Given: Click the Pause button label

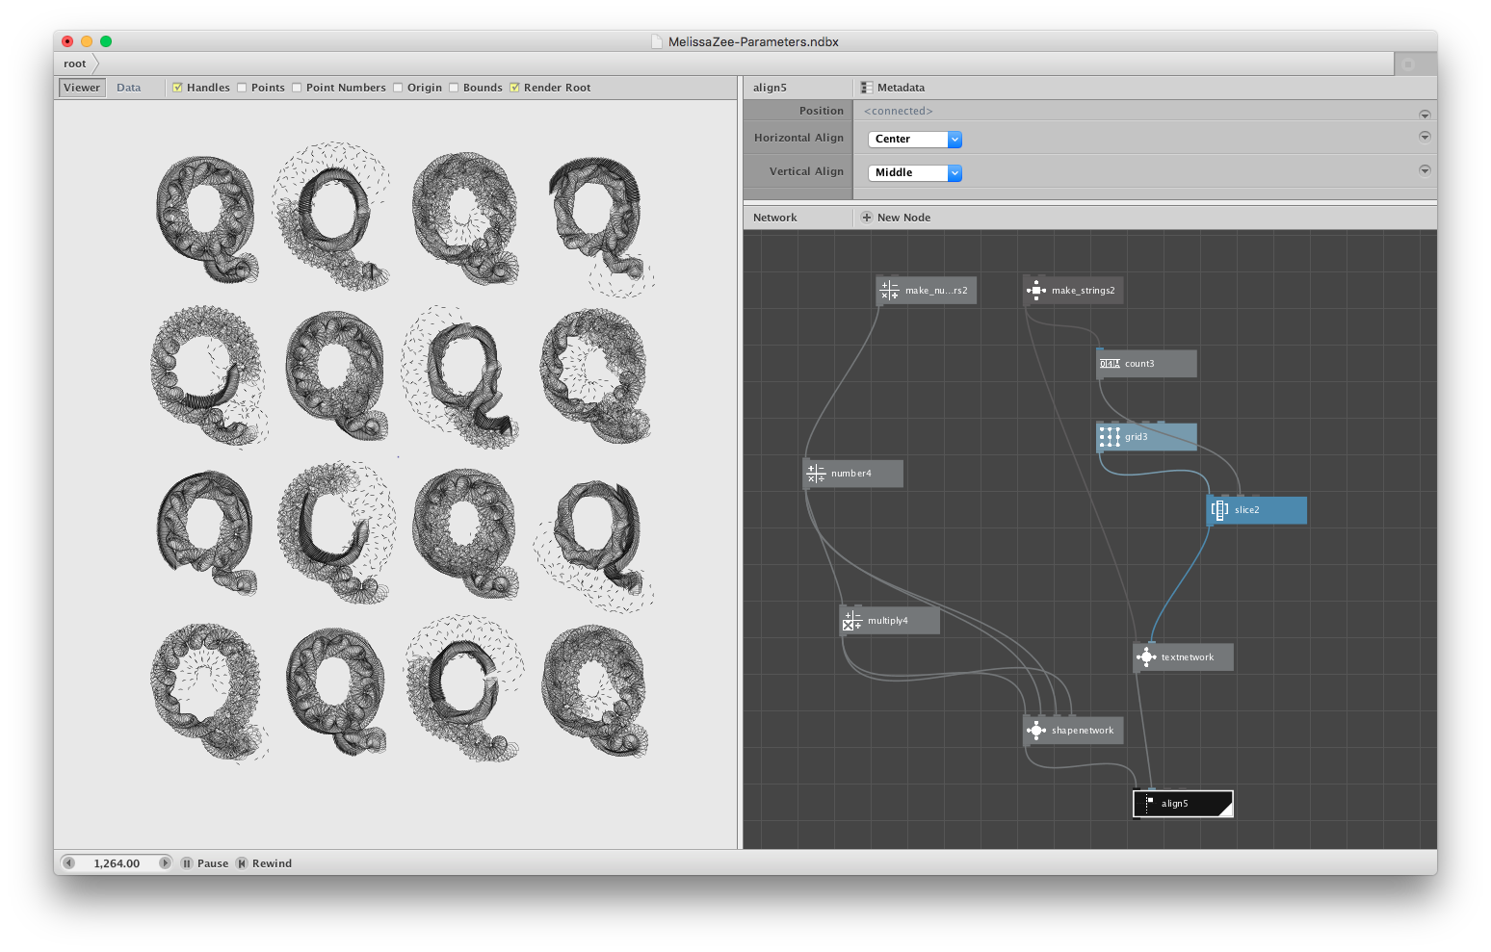Looking at the screenshot, I should pos(213,863).
